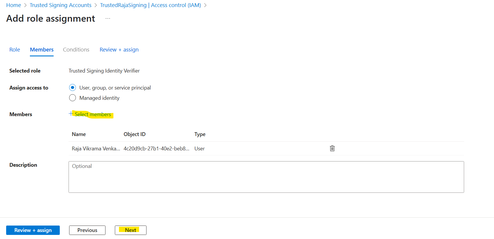Click the blue Review + assign button

click(x=33, y=230)
